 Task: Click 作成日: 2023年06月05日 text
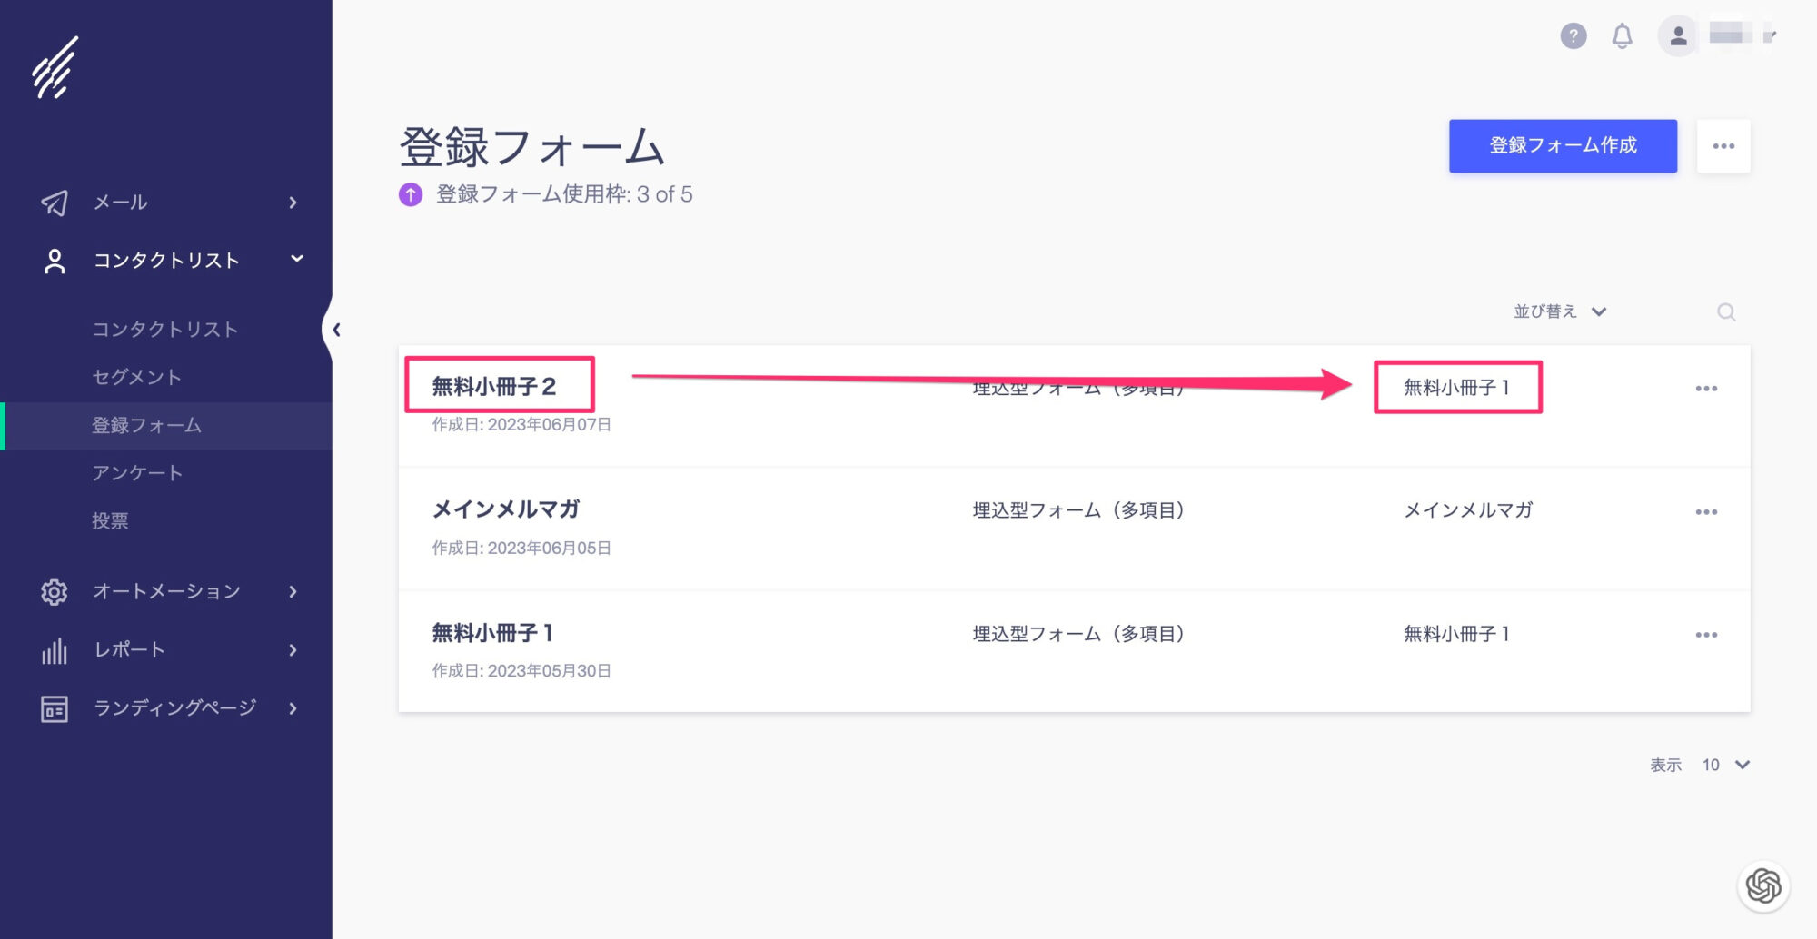(x=521, y=549)
